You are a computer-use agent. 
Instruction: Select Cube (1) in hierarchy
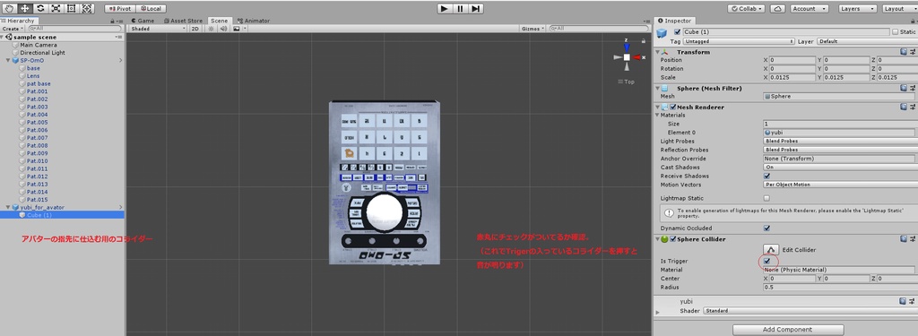pyautogui.click(x=39, y=215)
